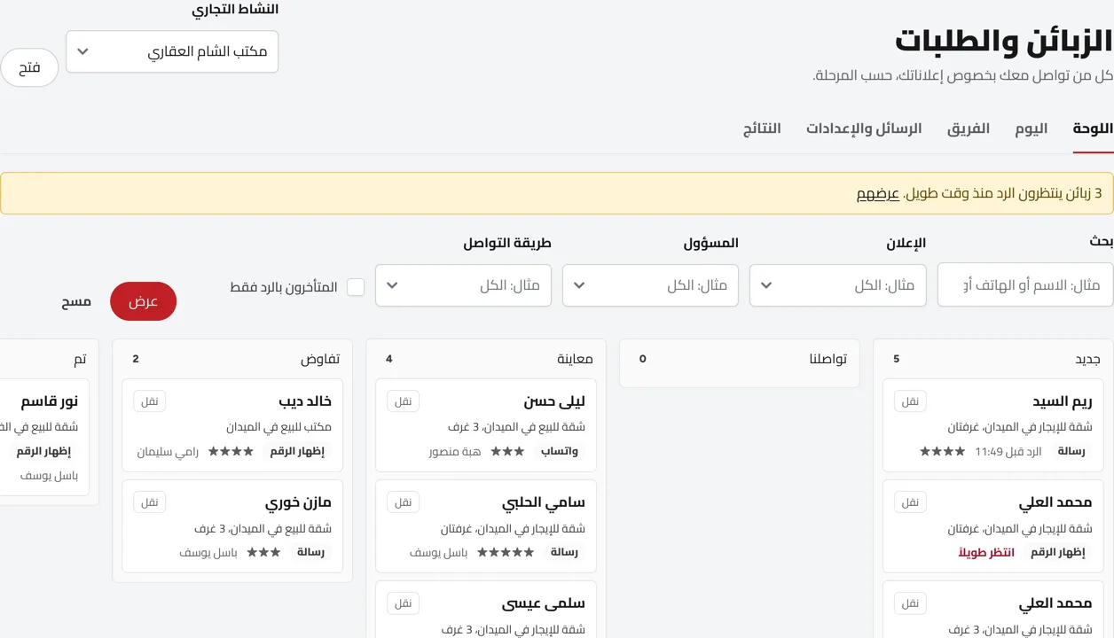Click the تم column header
This screenshot has width=1114, height=638.
(80, 359)
